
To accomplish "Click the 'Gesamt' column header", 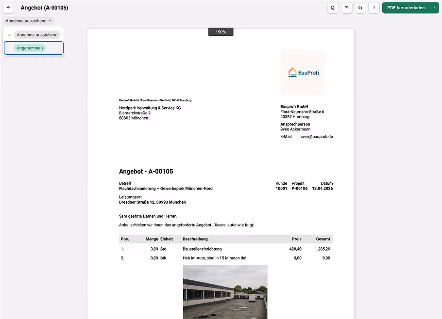I will click(323, 239).
